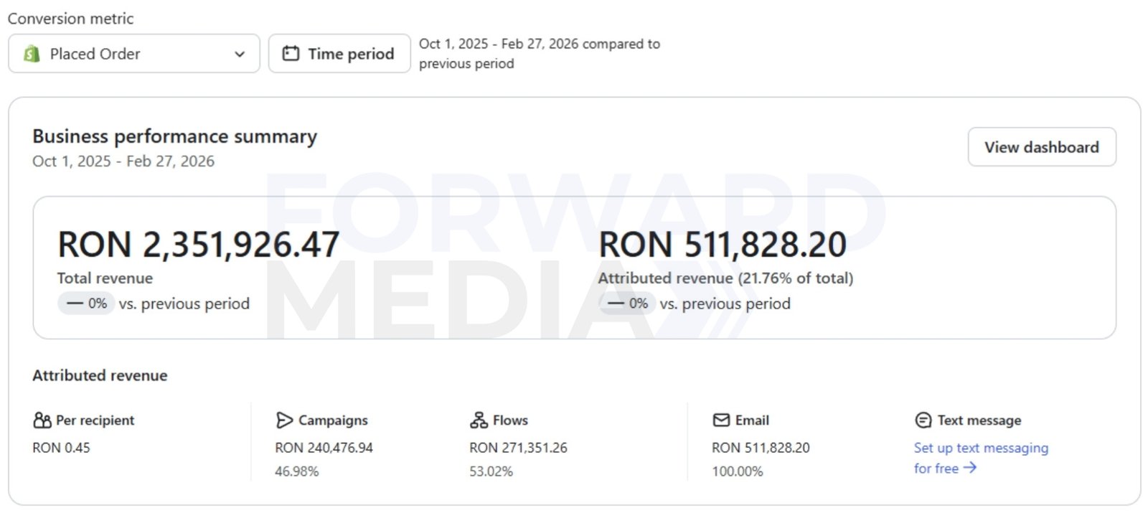This screenshot has width=1148, height=513.
Task: Click the Flows diagram icon
Action: click(x=479, y=420)
